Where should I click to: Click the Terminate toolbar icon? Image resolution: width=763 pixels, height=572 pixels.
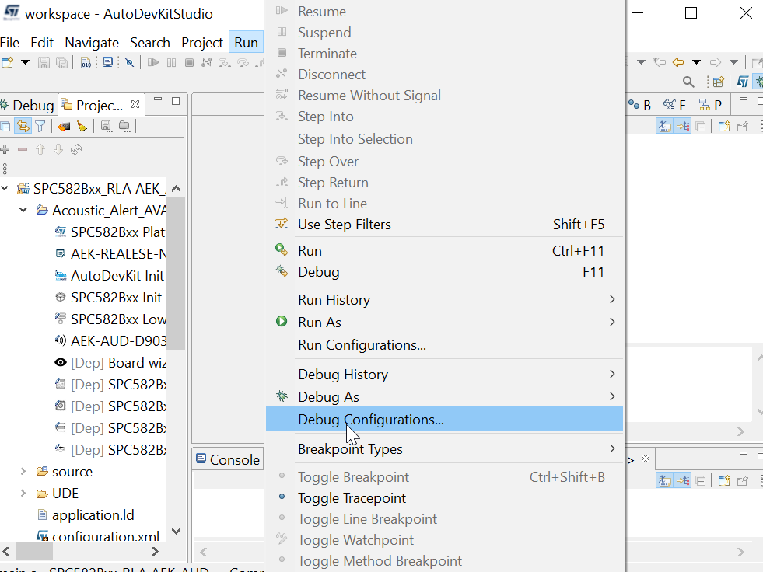coord(189,62)
